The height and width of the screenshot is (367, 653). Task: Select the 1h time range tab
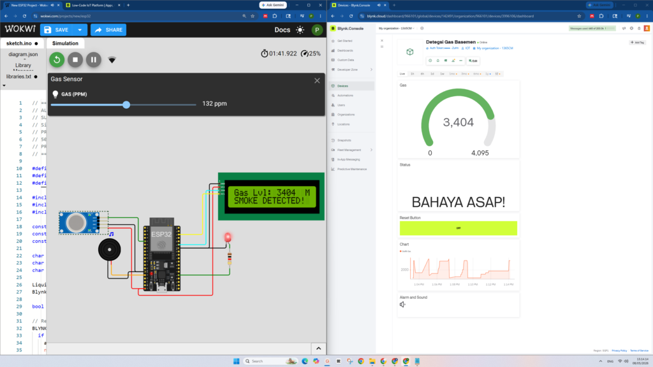(x=413, y=74)
